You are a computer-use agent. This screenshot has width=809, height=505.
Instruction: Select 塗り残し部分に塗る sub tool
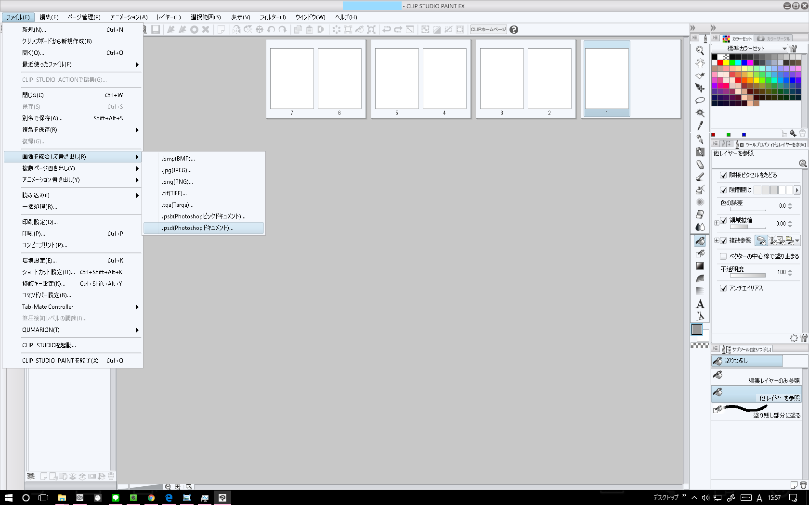point(756,411)
